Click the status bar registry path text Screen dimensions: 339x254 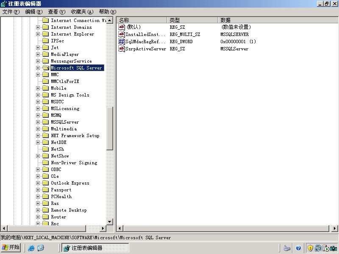pos(86,237)
